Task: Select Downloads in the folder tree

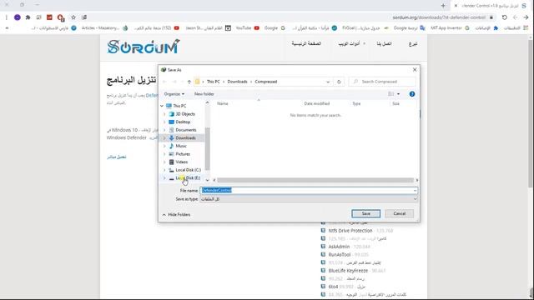Action: [x=185, y=137]
